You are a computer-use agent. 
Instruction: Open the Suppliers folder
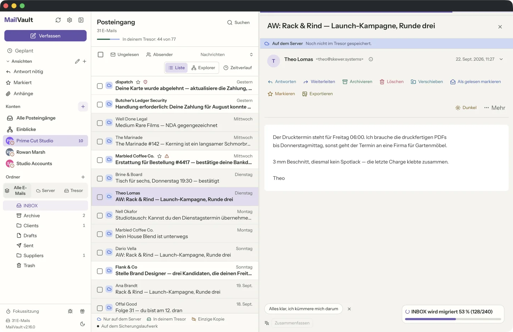(46, 255)
